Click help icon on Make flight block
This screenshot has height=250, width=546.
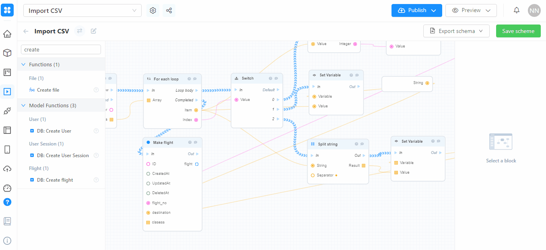point(190,142)
